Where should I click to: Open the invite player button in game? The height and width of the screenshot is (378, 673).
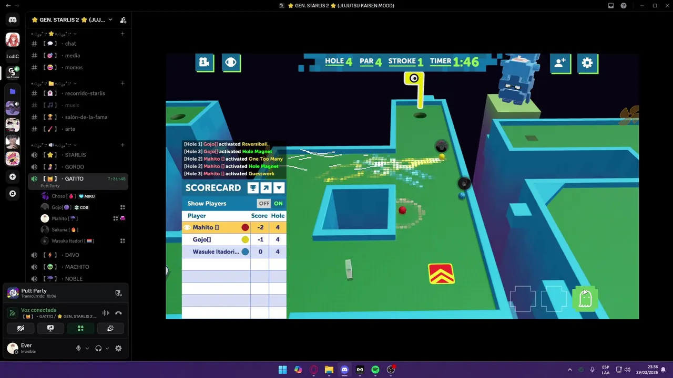click(x=560, y=63)
